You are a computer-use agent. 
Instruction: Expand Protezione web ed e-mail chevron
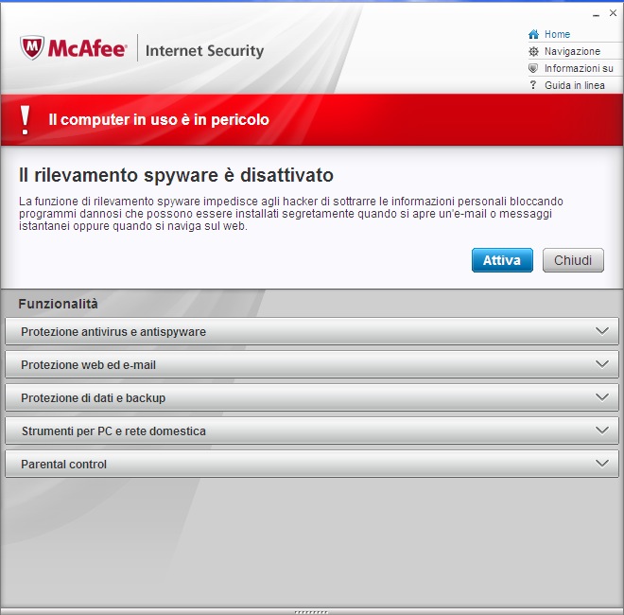602,364
